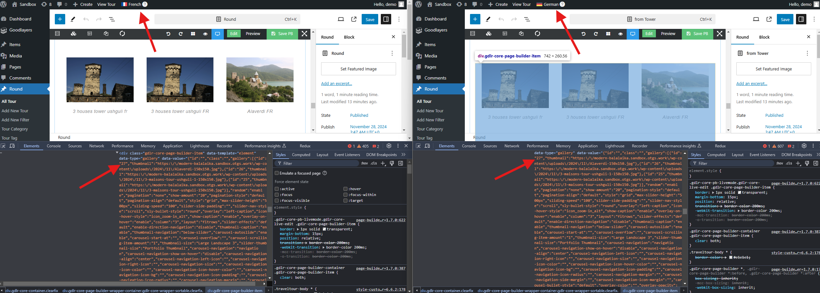Expand more Styles tabs chevron, left DevTools
The image size is (820, 293).
click(404, 155)
